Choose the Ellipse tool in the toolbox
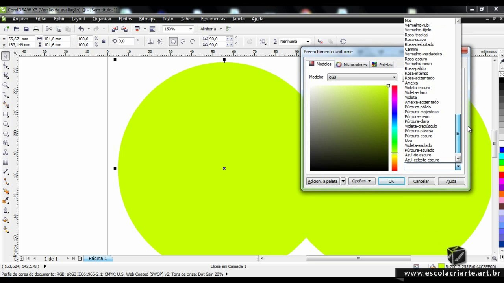The height and width of the screenshot is (283, 504). (x=6, y=124)
